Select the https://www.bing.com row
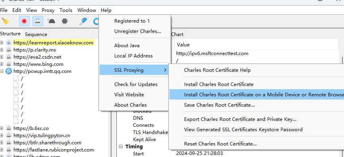The height and width of the screenshot is (157, 344). 38,64
